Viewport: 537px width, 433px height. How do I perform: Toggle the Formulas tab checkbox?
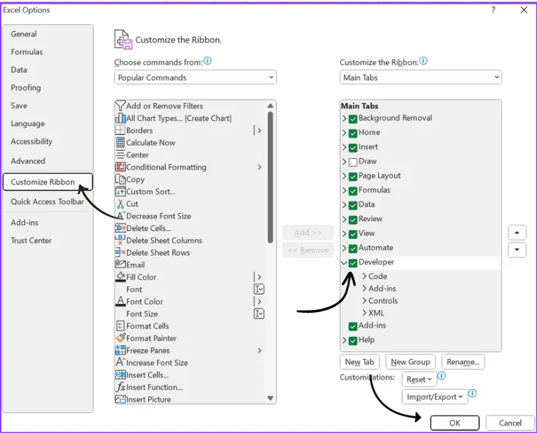pos(353,190)
